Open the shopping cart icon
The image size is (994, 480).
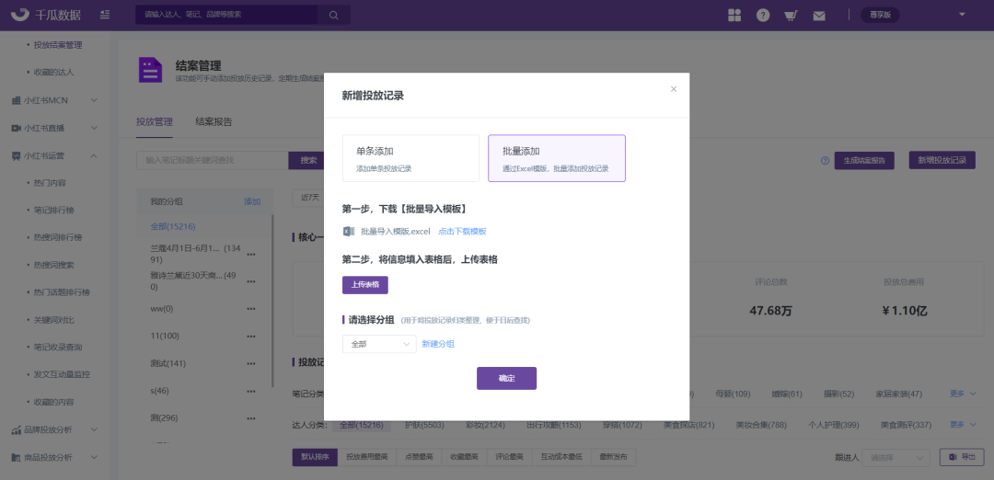pos(791,16)
